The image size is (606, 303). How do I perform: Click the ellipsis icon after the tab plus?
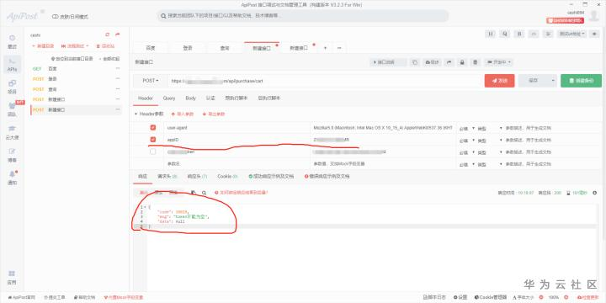coord(339,48)
